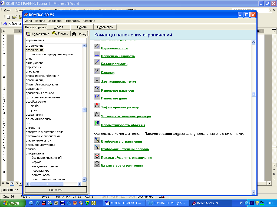The image size is (277, 207).
Task: Click the Вызов справки toolbar button
Action: (36, 27)
